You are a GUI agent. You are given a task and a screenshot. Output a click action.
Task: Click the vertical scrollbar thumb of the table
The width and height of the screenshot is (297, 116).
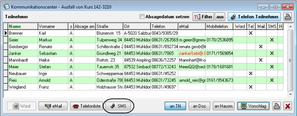(290, 60)
